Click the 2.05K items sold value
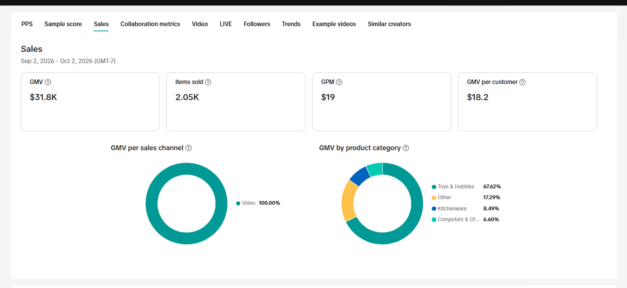 click(187, 97)
